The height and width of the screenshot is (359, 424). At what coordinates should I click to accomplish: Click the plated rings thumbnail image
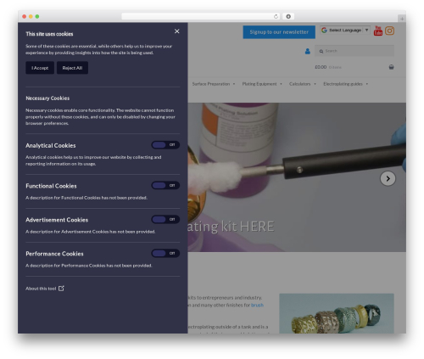(337, 313)
